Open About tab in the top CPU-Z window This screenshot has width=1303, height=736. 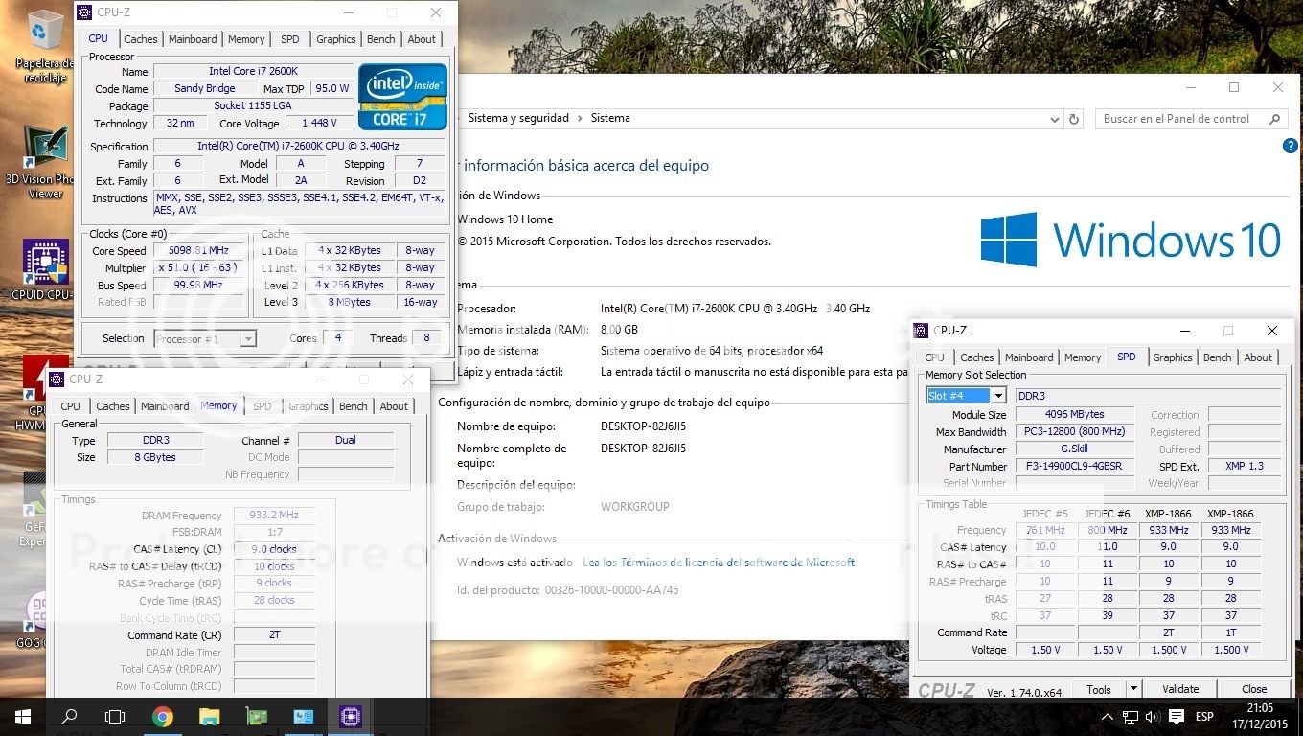[422, 39]
